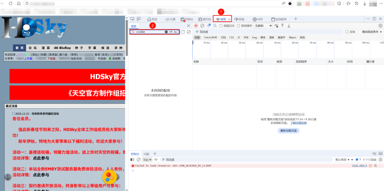Switch to the 性能 tab

point(239,19)
